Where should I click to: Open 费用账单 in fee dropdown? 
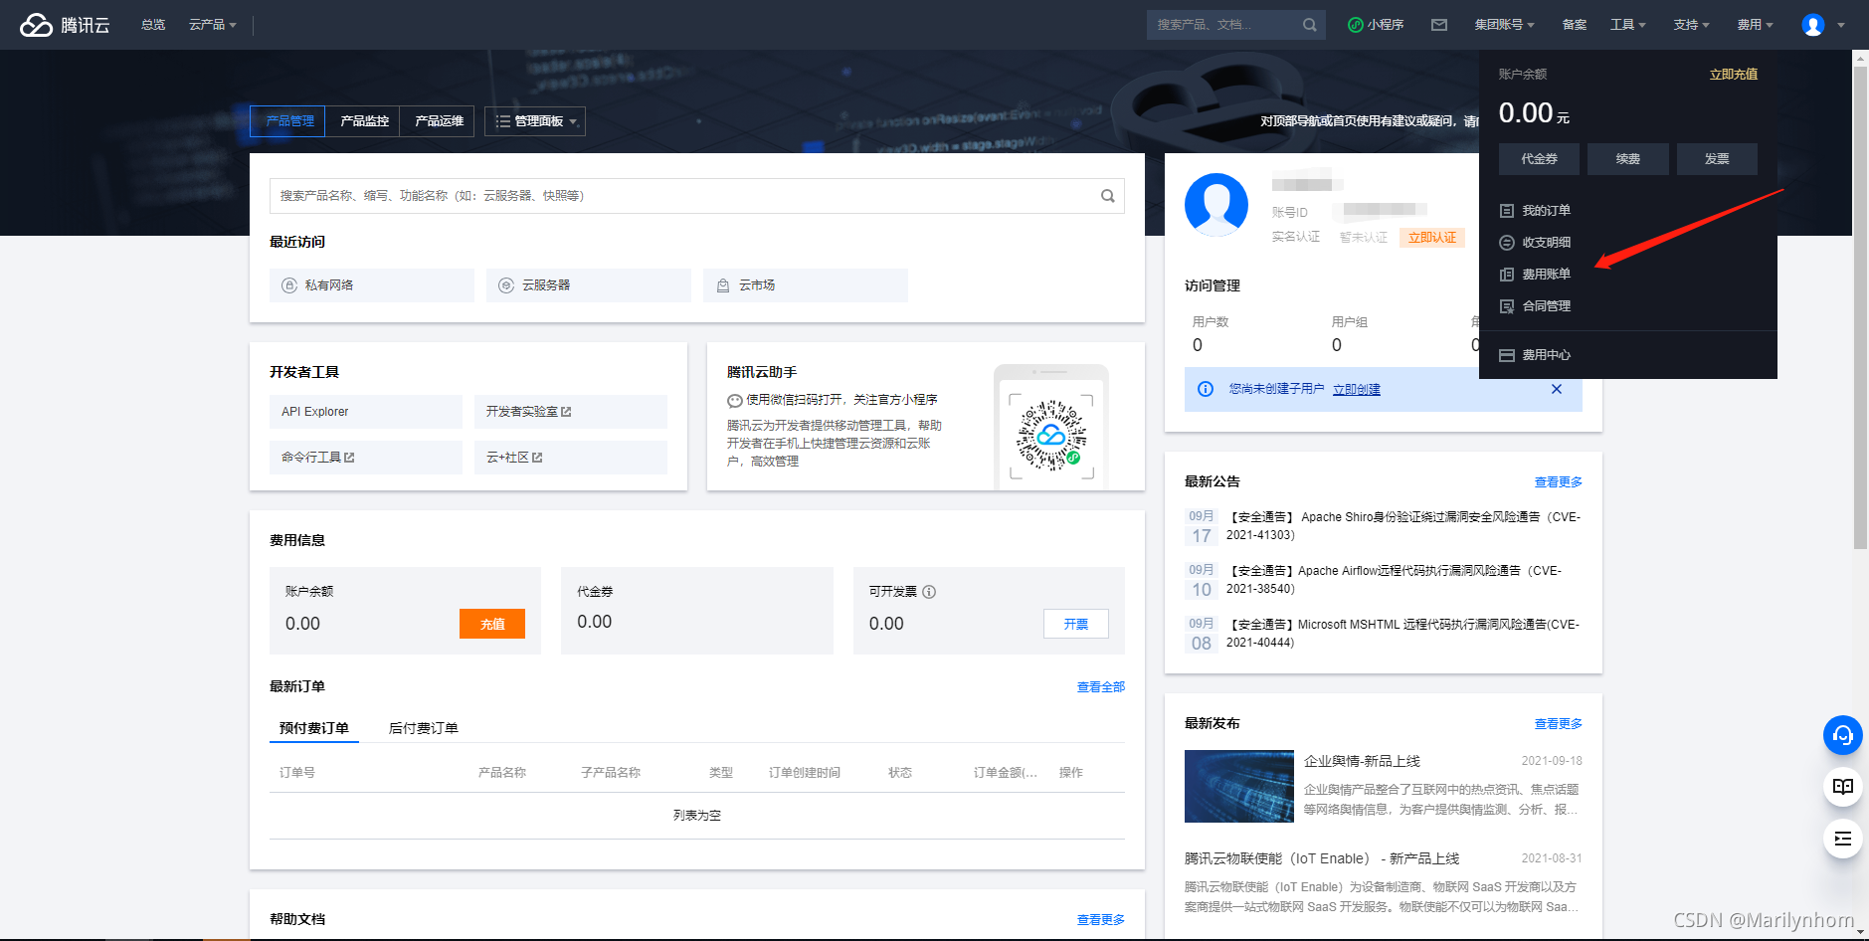(1535, 275)
